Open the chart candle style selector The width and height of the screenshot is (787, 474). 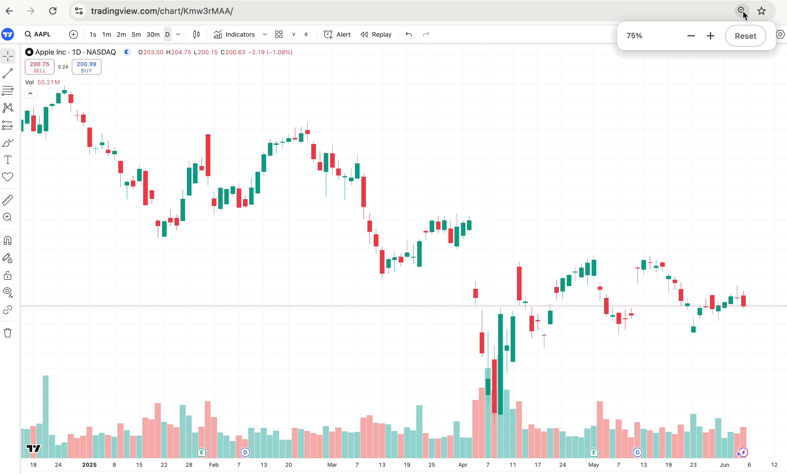(x=196, y=35)
